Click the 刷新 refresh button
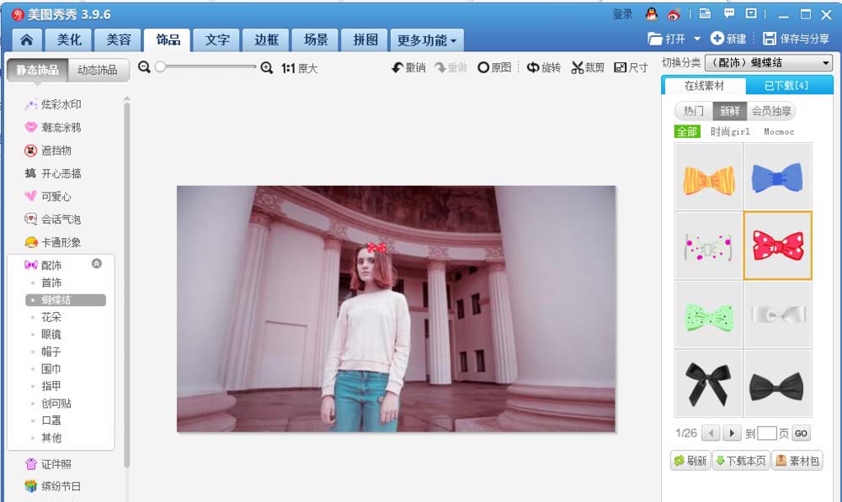 click(690, 460)
